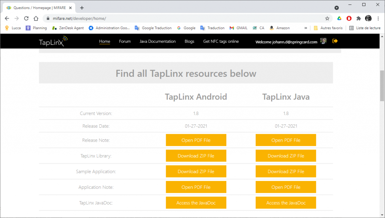Open the Java Documentation menu item
Image resolution: width=385 pixels, height=218 pixels.
pos(158,41)
